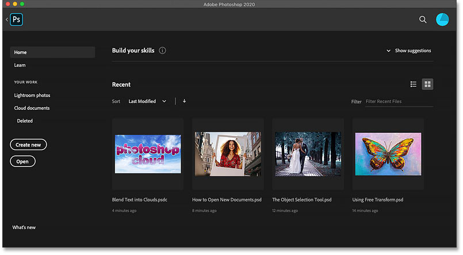Switch Recent files to grid view
Viewport: 463px width, 255px height.
[x=427, y=84]
